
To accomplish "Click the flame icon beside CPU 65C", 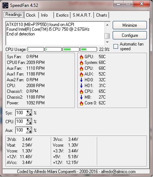I will (x=81, y=91).
